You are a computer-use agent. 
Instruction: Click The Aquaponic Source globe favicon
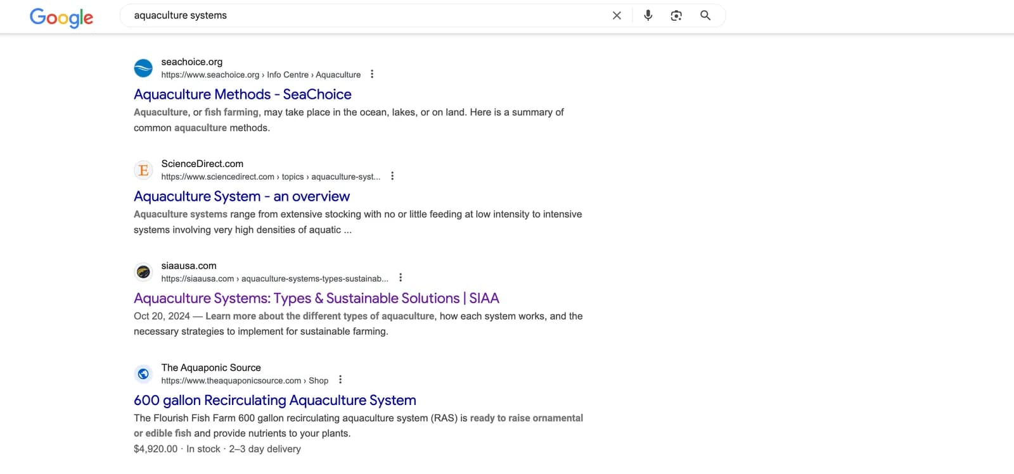[143, 373]
